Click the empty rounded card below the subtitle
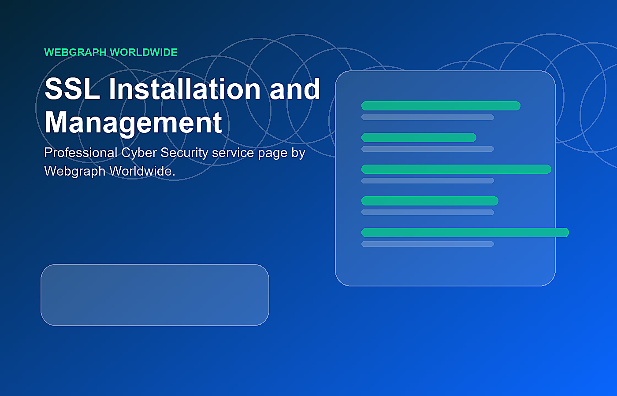The width and height of the screenshot is (617, 396). 155,295
